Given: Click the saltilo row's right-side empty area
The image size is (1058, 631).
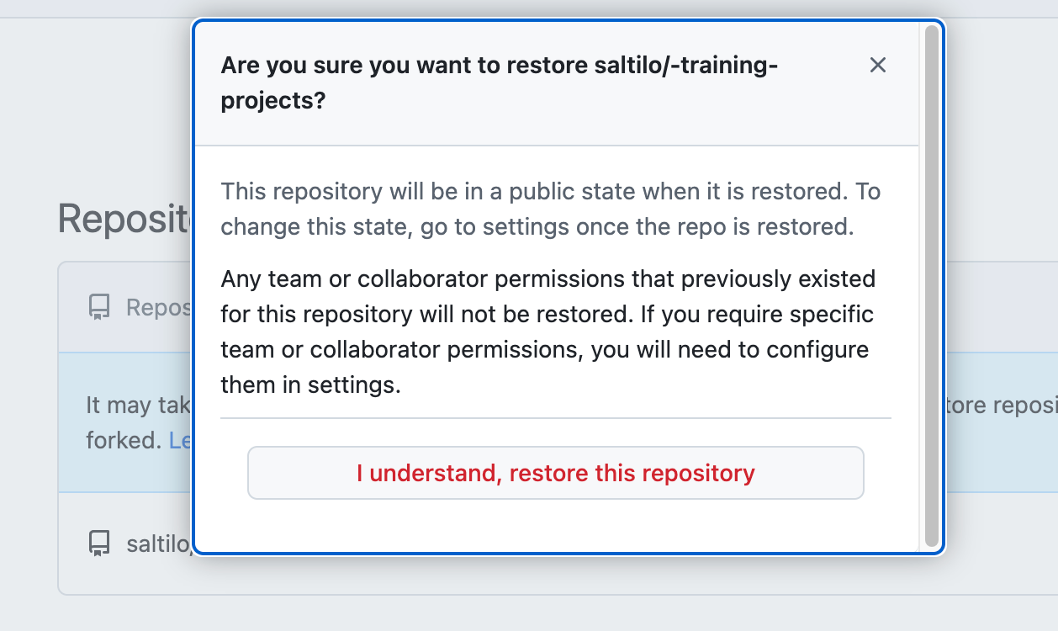Looking at the screenshot, I should 1001,544.
